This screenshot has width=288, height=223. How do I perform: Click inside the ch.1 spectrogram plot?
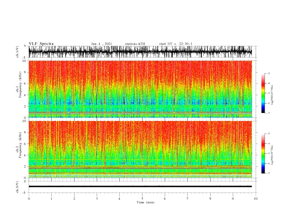pyautogui.click(x=140, y=89)
